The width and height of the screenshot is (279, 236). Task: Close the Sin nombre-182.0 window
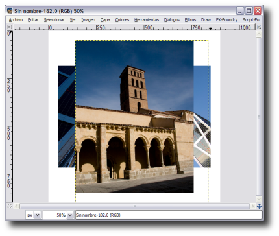[x=258, y=11]
